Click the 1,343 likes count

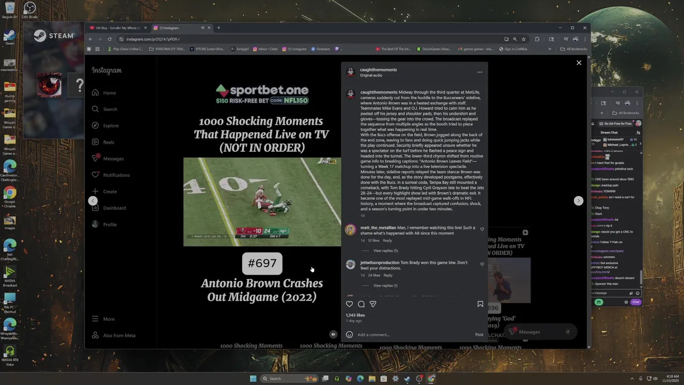tap(355, 315)
